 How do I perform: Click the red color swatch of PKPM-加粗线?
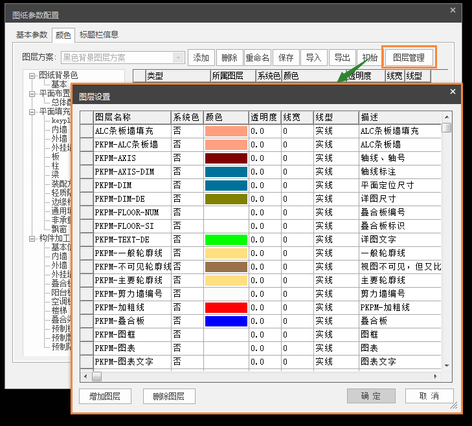click(226, 308)
